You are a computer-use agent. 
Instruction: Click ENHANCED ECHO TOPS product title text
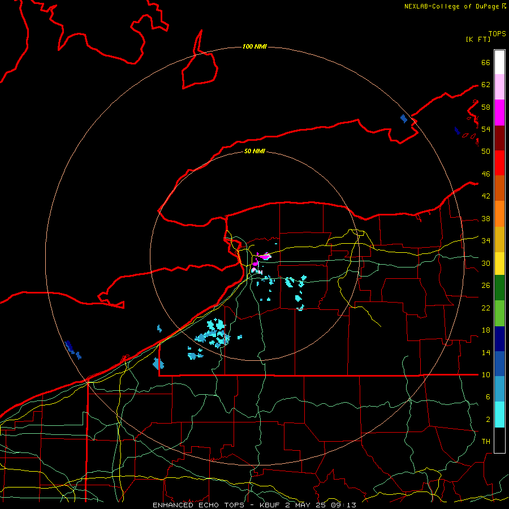(x=198, y=505)
